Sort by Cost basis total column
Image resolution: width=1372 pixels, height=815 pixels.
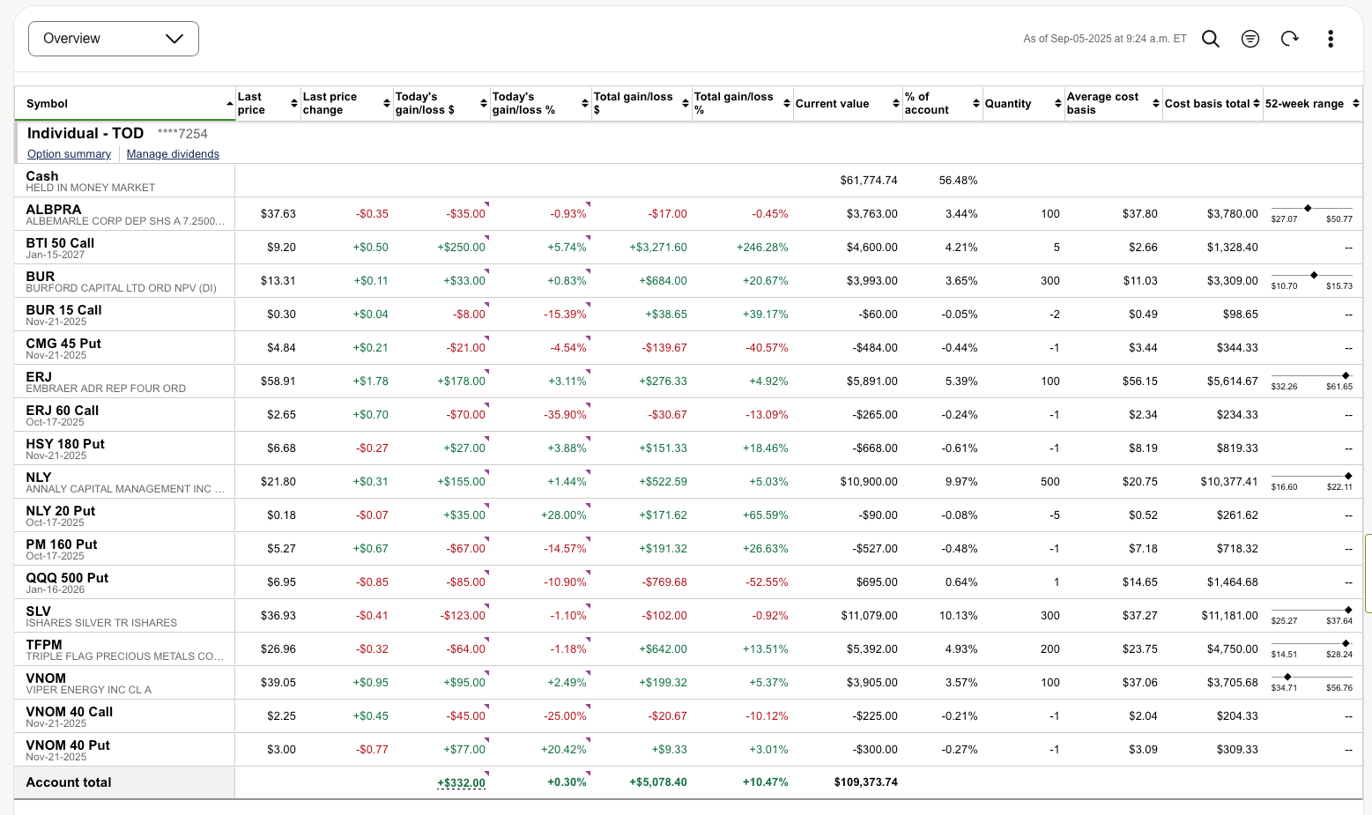pos(1213,103)
